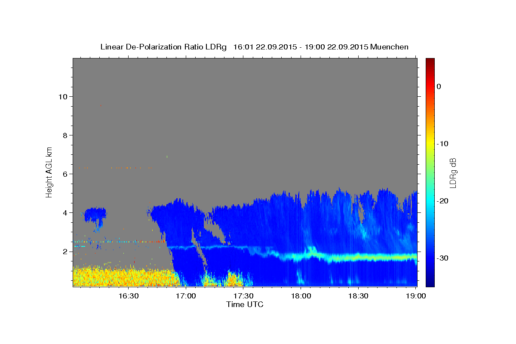Click the plot title 'Linear De-Polarization Ratio LDRg'
This screenshot has height=344, width=516.
[163, 47]
